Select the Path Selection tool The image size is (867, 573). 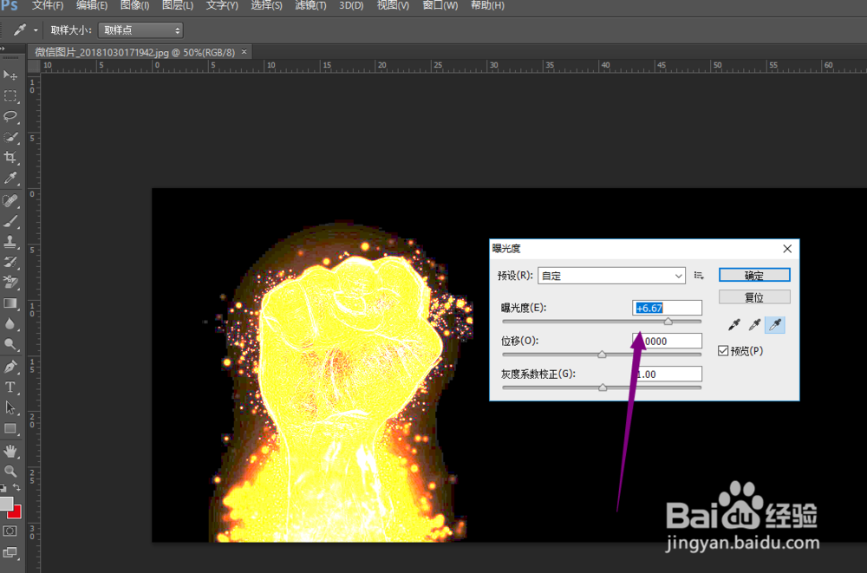click(x=10, y=407)
